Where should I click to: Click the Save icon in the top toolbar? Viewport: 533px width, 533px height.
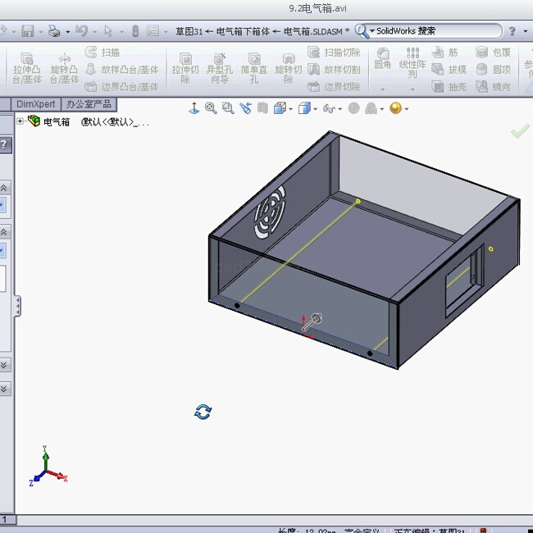point(28,31)
